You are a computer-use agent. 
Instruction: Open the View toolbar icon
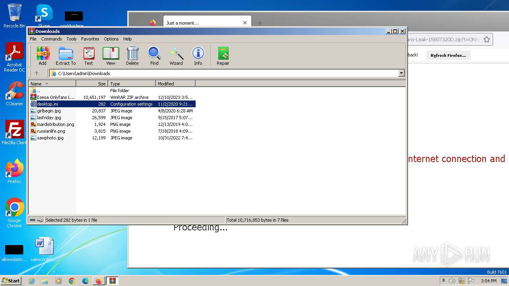(x=111, y=56)
